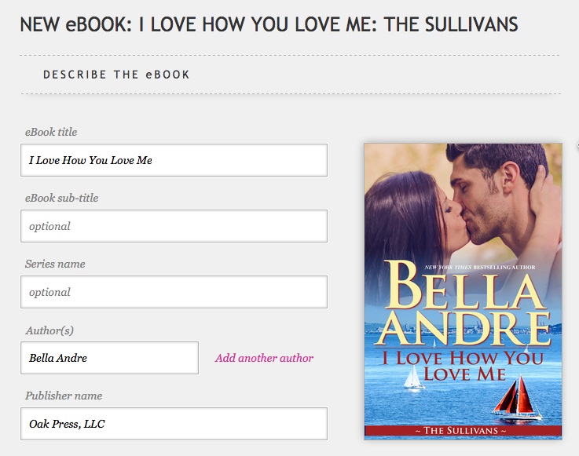Image resolution: width=579 pixels, height=456 pixels.
Task: Select the Series name label text
Action: click(x=55, y=264)
